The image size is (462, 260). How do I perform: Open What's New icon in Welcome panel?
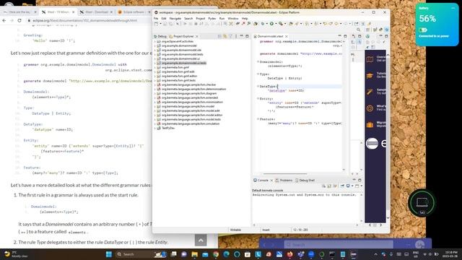pos(370,108)
